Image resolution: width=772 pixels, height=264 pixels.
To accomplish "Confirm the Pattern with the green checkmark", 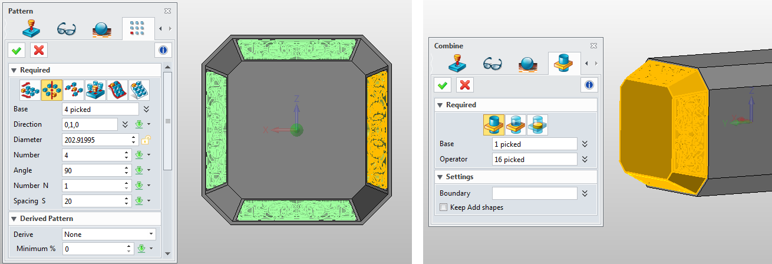I will (x=17, y=49).
